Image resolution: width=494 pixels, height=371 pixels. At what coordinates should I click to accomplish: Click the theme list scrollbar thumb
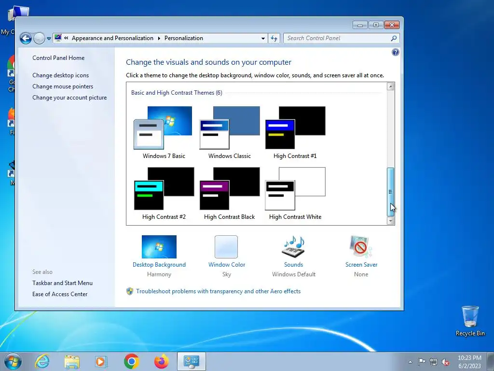coord(391,192)
